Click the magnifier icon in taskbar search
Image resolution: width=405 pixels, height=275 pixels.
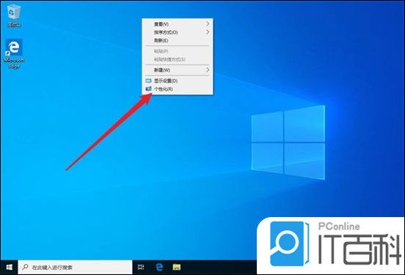tap(25, 267)
